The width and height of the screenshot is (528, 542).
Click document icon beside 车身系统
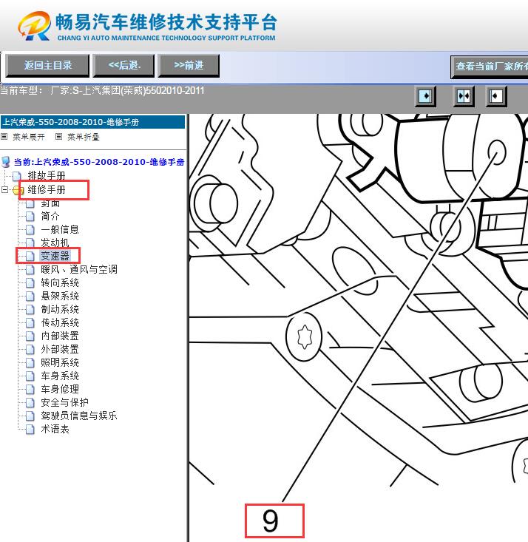30,376
